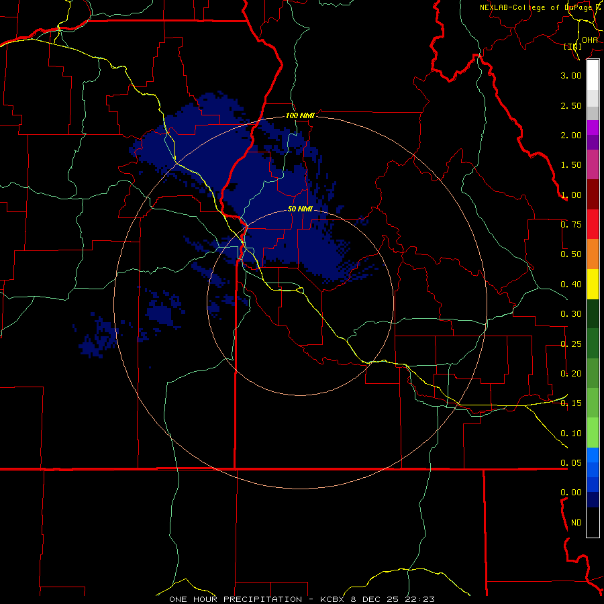604x604 pixels.
Task: Click the 0.25 legend value
Action: pos(571,344)
